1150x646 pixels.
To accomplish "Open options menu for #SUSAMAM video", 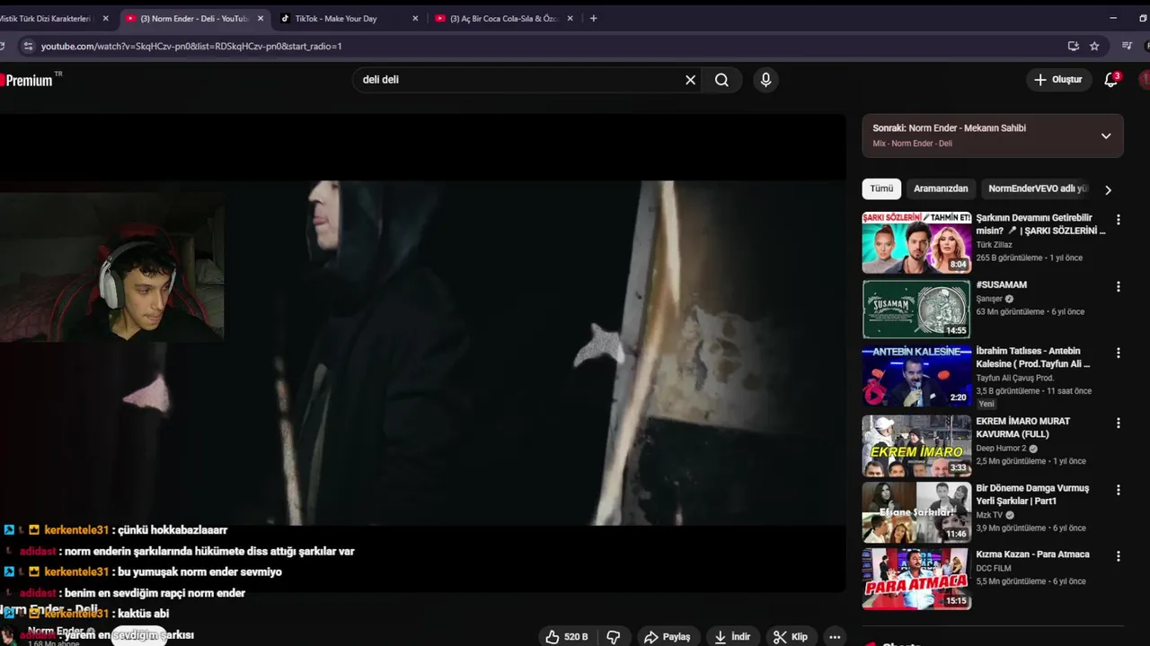I will pos(1119,287).
